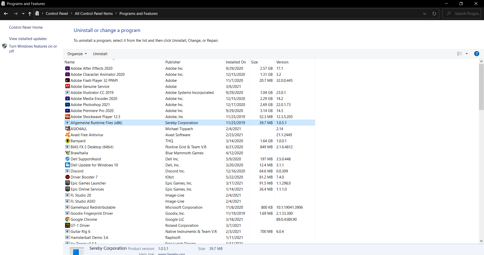Open Turn Windows features on or off
The height and width of the screenshot is (255, 484).
[x=33, y=49]
